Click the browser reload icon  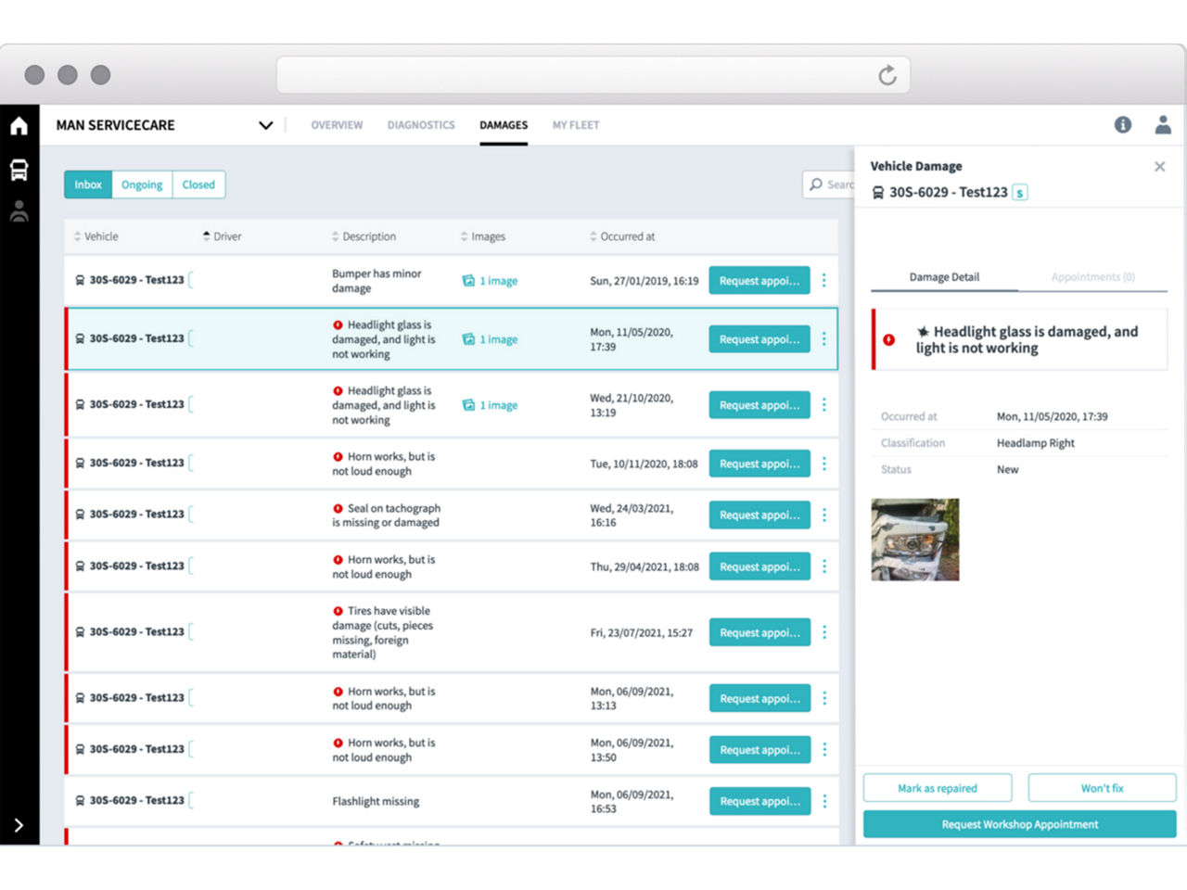[x=887, y=75]
